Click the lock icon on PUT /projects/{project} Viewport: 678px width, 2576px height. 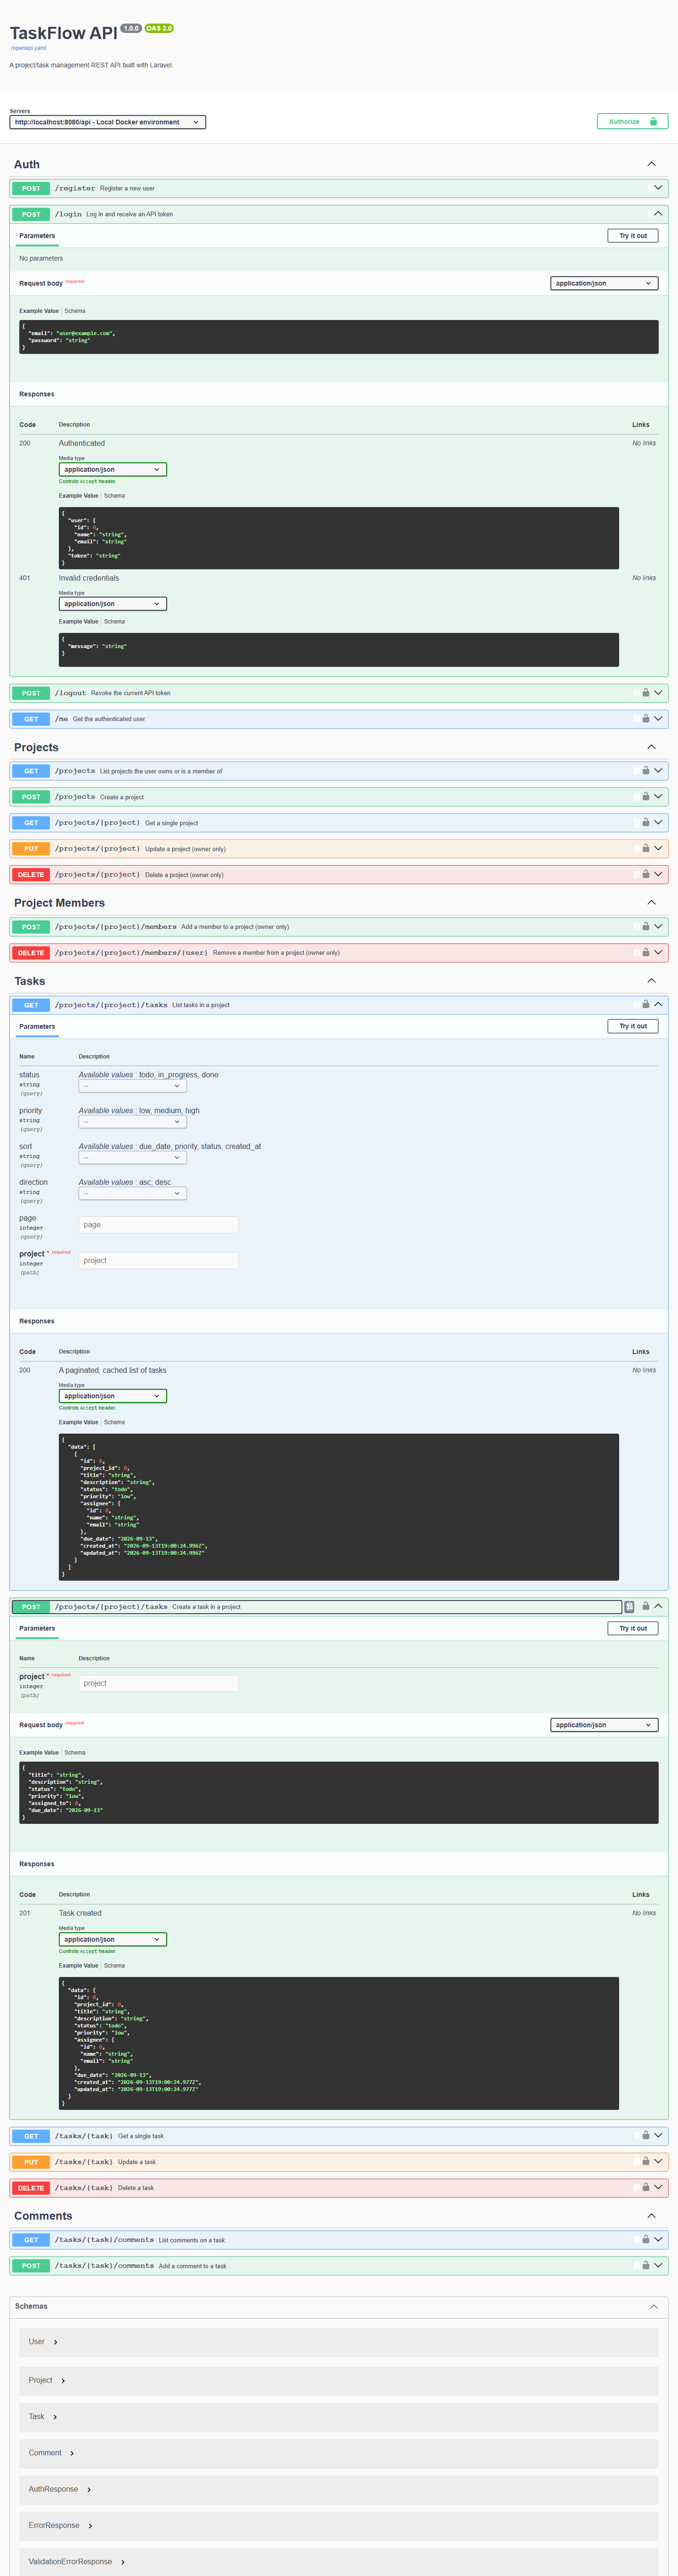pos(645,849)
